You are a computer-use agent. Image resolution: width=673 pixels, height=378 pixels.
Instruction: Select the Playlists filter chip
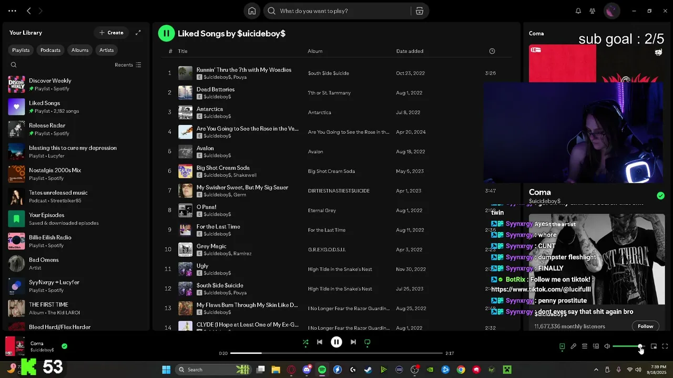coord(21,50)
